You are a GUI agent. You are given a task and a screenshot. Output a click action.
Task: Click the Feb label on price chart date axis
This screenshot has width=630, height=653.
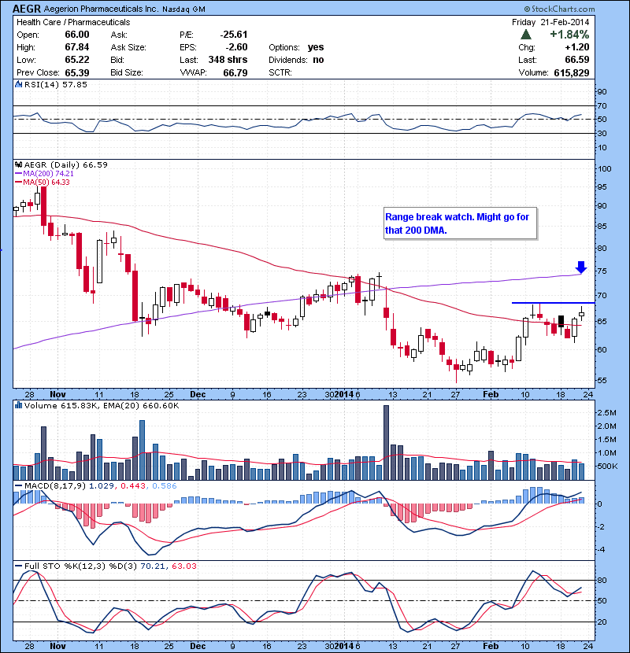[x=491, y=394]
